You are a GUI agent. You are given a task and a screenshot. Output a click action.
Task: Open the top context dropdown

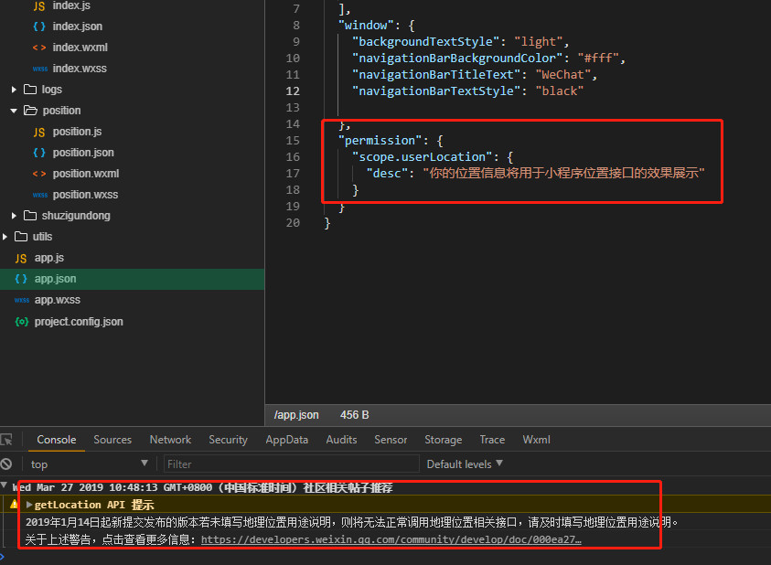(89, 464)
